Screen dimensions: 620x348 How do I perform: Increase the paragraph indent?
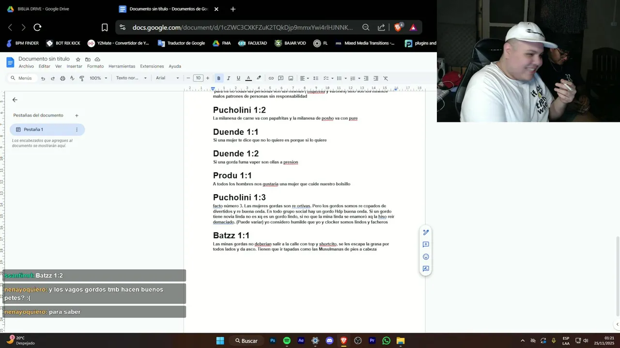coord(376,78)
